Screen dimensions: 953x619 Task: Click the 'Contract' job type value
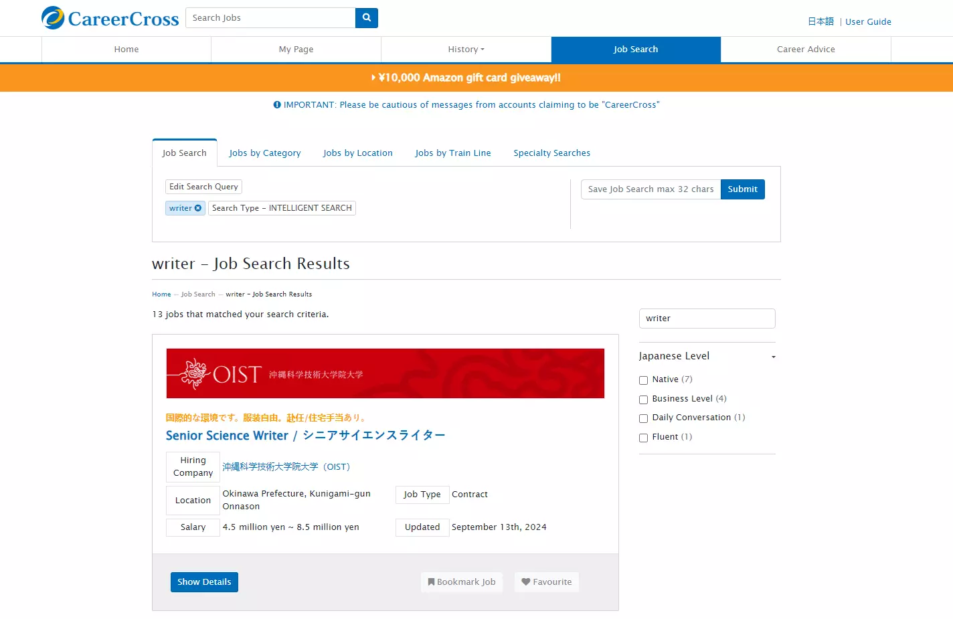pos(470,495)
